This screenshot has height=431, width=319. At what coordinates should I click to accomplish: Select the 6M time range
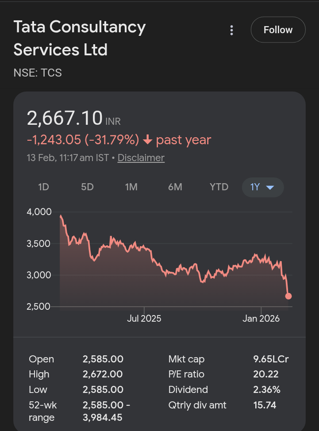pos(175,187)
